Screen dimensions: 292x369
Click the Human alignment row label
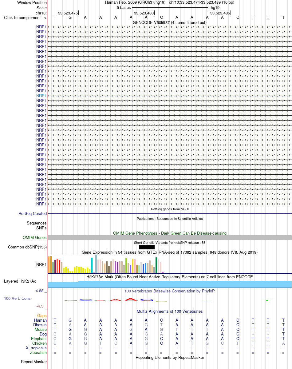[40, 320]
